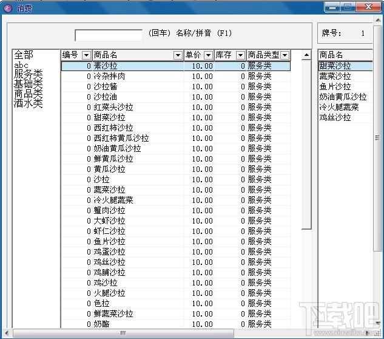This screenshot has width=384, height=339.
Task: Select the 沙拉 row in product table
Action: tap(175, 179)
